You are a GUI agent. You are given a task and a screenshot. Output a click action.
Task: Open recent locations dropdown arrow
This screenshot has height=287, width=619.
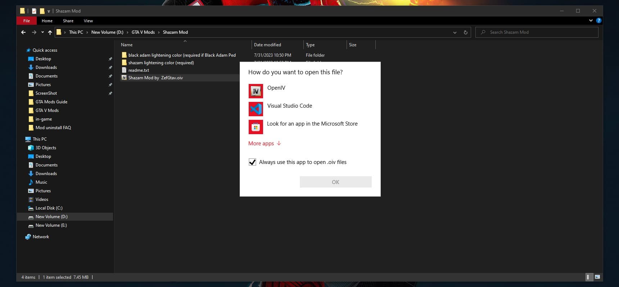[42, 32]
